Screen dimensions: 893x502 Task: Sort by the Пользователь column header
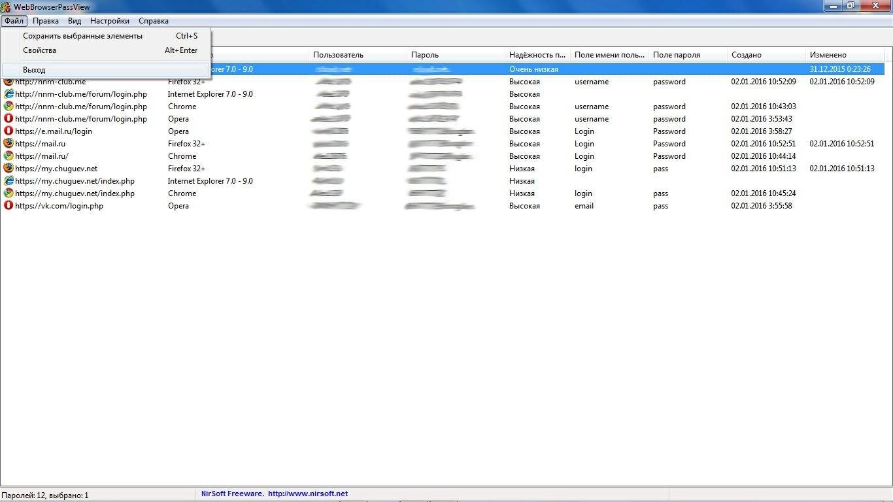coord(358,55)
